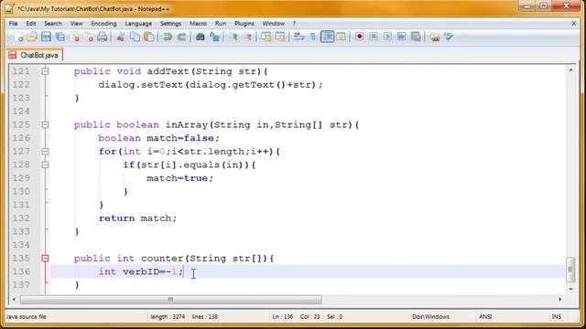This screenshot has height=329, width=586.
Task: Toggle the highlighted Indent Guide button
Action: 327,37
